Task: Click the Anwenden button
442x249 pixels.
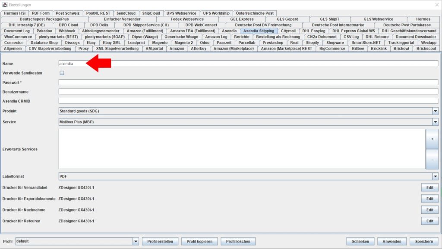Action: click(x=392, y=241)
